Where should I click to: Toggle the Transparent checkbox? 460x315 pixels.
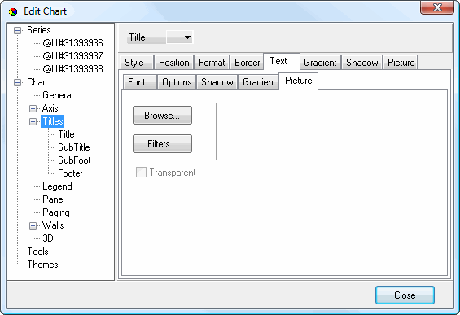point(141,173)
